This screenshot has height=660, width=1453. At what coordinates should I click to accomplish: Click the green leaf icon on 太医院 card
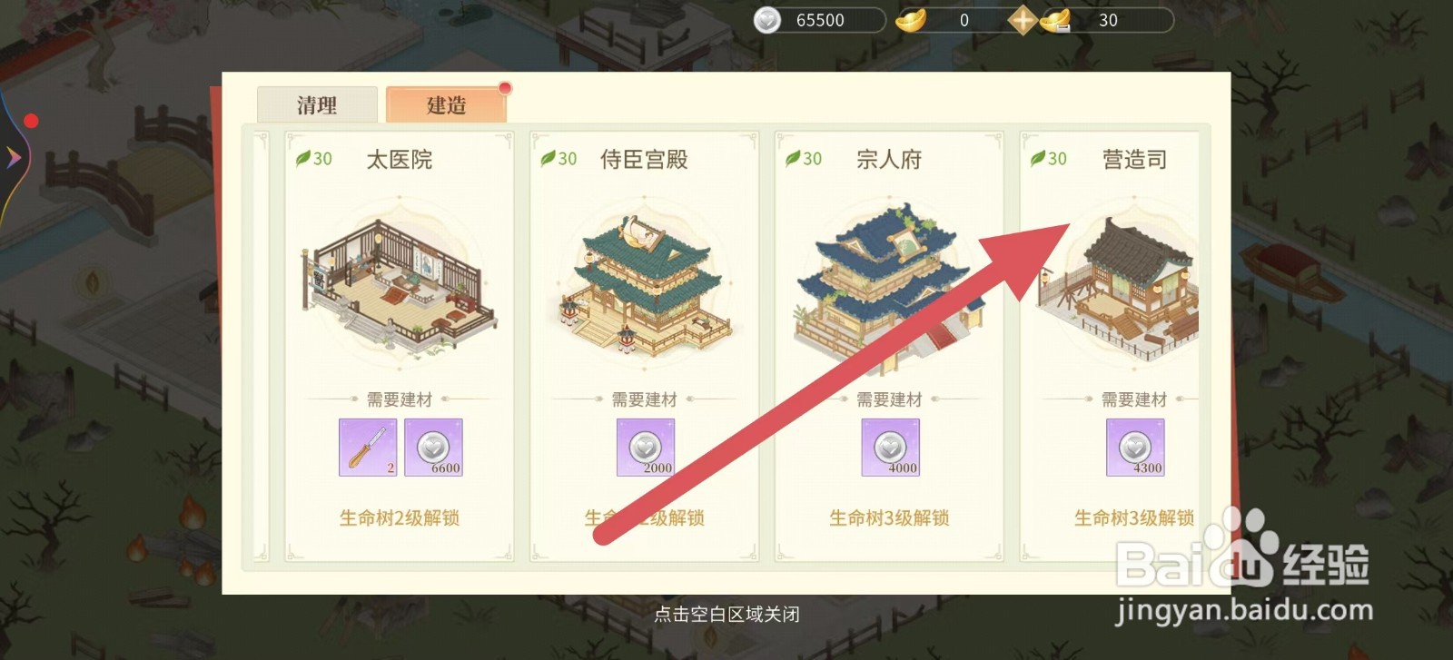(x=303, y=159)
